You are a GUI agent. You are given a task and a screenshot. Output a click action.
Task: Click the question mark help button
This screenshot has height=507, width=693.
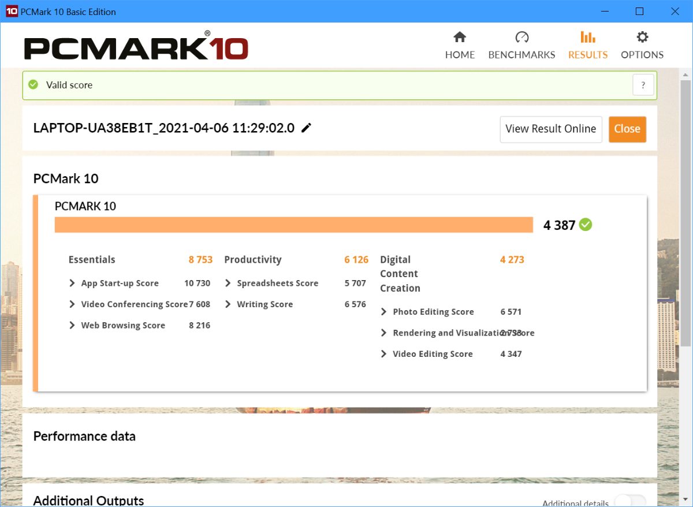(x=643, y=85)
